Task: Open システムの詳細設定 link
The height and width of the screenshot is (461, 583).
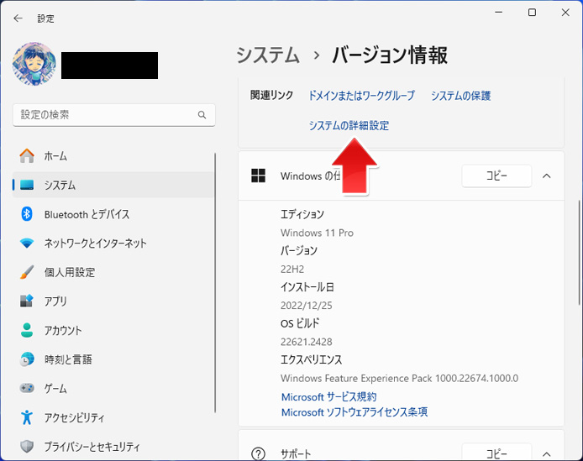Action: coord(349,125)
